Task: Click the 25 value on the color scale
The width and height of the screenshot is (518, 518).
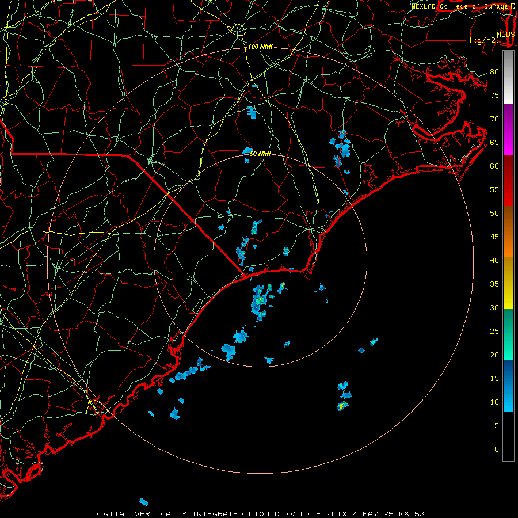Action: coord(494,331)
